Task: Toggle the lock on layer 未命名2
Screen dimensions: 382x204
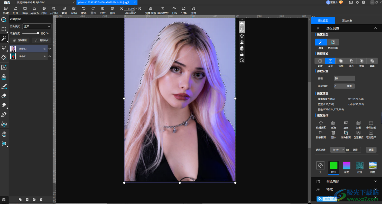Action: pyautogui.click(x=45, y=48)
